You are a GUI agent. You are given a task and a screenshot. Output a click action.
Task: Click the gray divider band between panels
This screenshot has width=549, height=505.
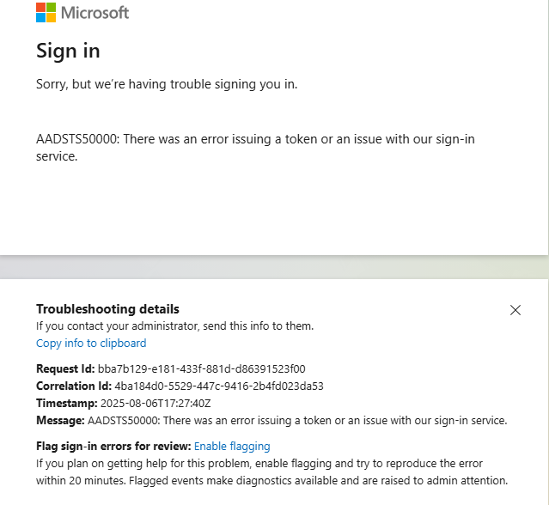[274, 267]
